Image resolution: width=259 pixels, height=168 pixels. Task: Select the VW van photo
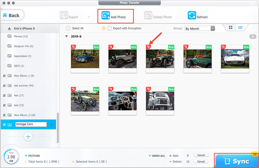pyautogui.click(x=160, y=101)
